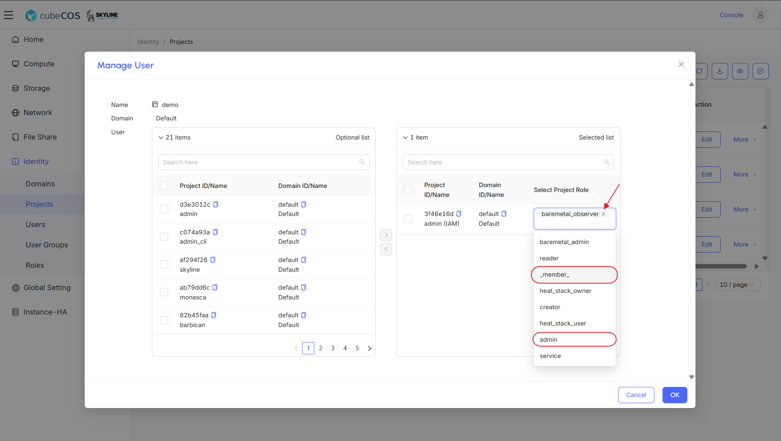
Task: Open the project role select box
Action: pyautogui.click(x=575, y=218)
